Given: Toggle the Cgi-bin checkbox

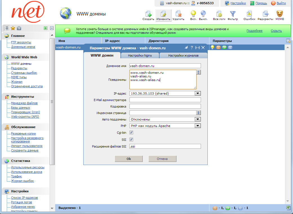Looking at the screenshot, I should point(131,133).
